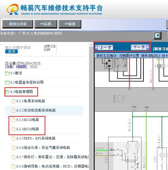This screenshot has height=170, width=168.
Task: Open 6.3.7倒车灯、倒车雷达 circuit document
Action: tap(53, 157)
